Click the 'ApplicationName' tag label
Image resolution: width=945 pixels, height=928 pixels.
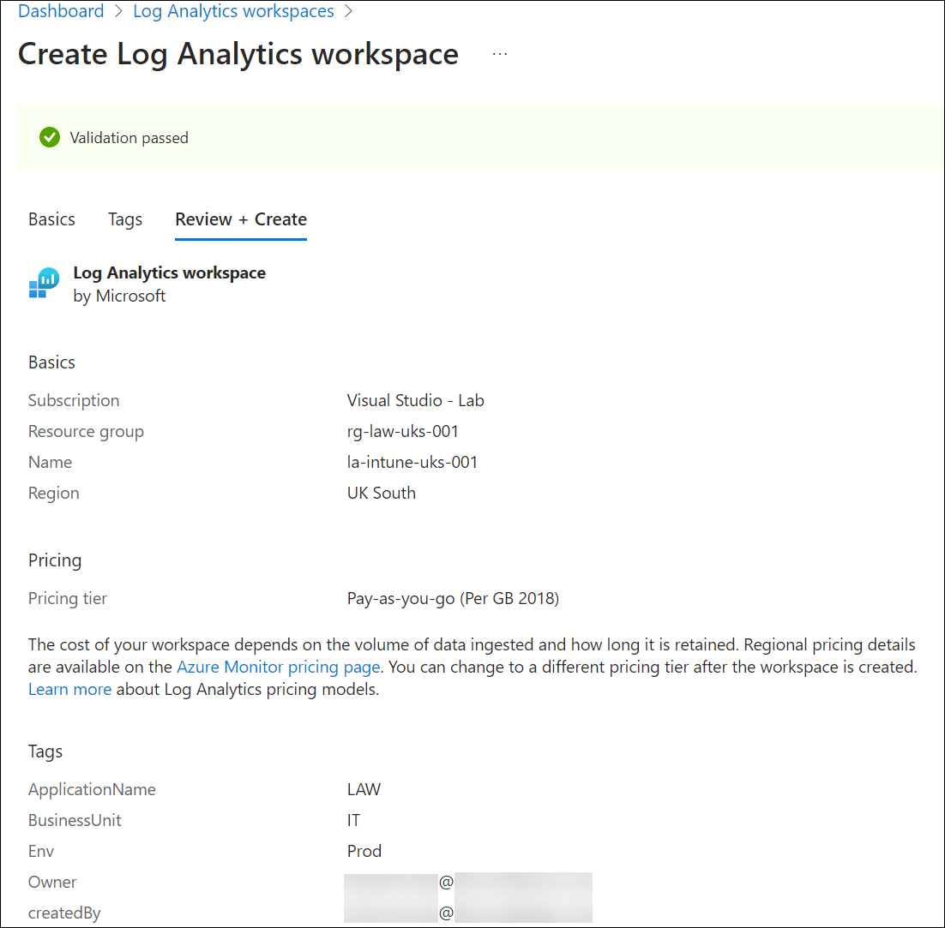92,789
